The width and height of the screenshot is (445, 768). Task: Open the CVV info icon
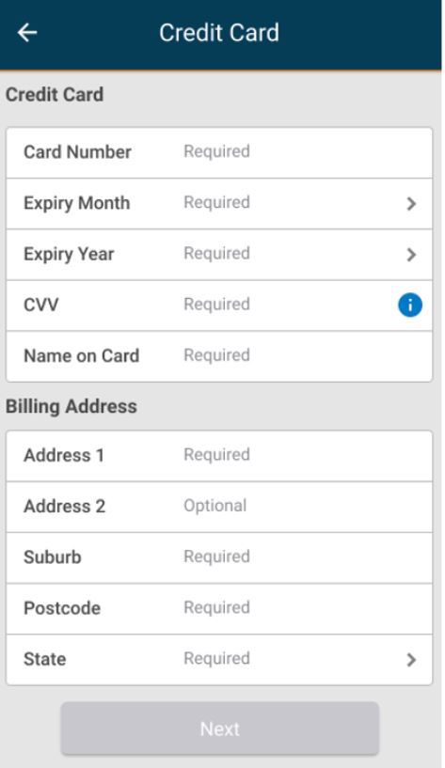click(x=409, y=305)
